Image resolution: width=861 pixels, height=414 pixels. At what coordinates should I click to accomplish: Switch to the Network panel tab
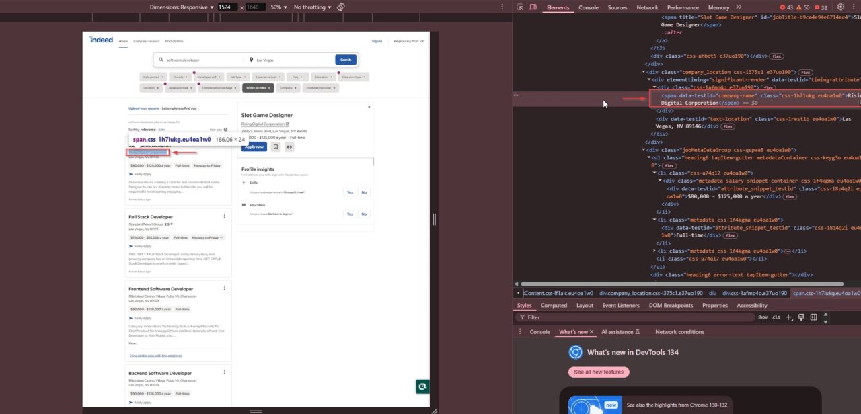point(647,7)
